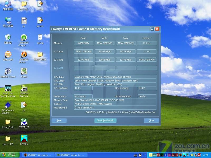The width and height of the screenshot is (211, 158).
Task: Click the tray sensor icon showing 41
Action: coord(176,155)
